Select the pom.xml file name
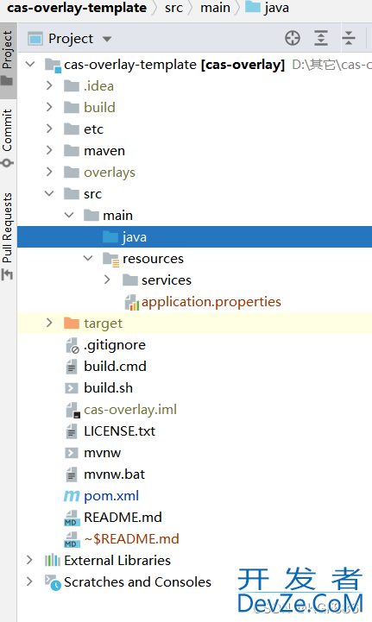Image resolution: width=372 pixels, height=622 pixels. 111,496
